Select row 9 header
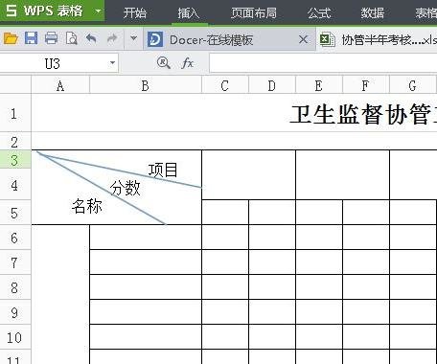 (15, 312)
